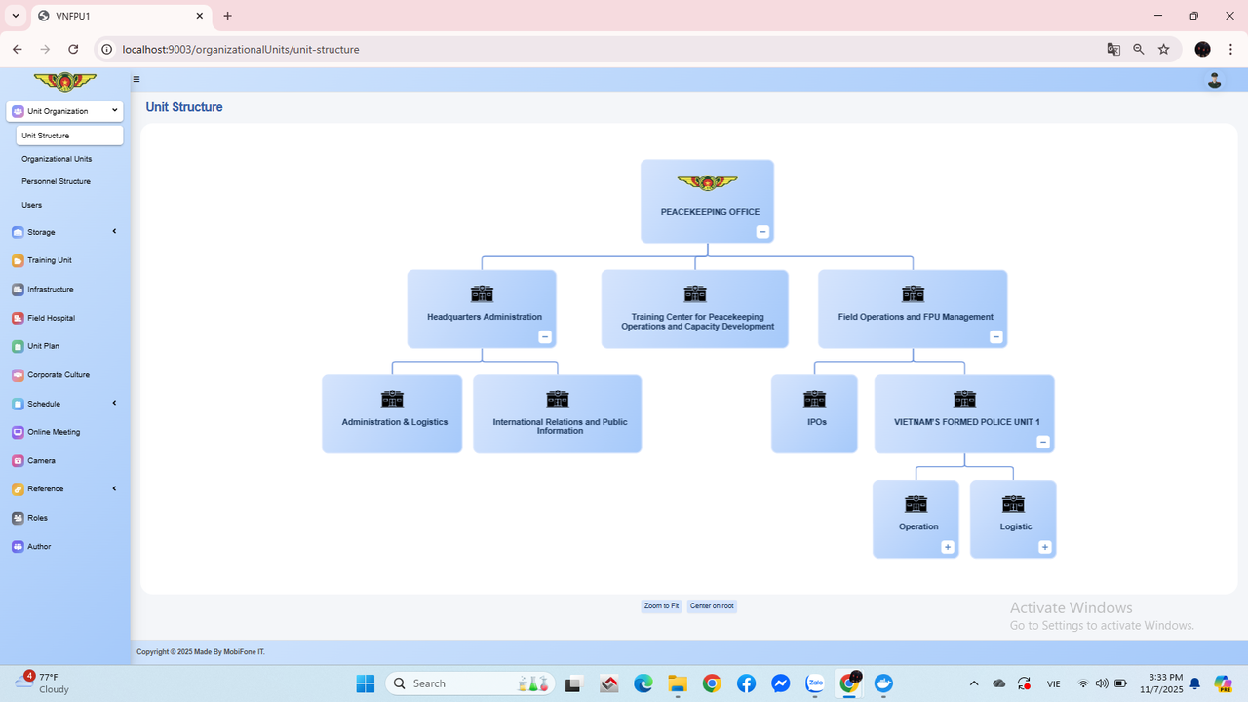1248x702 pixels.
Task: Collapse the PEACEKEEPING OFFICE root node
Action: pos(762,232)
